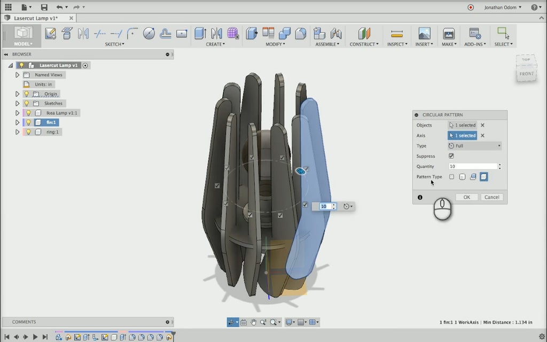Click the Save icon in top bar
Viewport: 547px width, 342px height.
44,7
